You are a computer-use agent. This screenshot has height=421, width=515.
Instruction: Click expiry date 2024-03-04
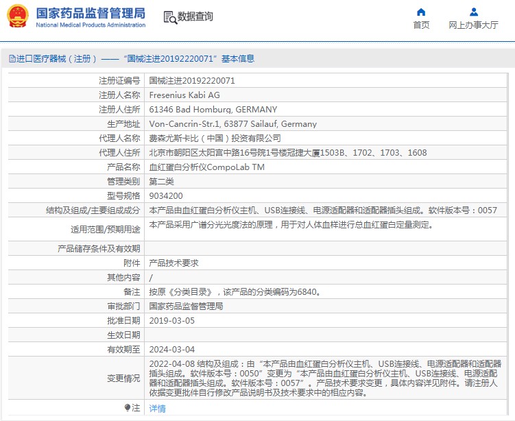(171, 350)
